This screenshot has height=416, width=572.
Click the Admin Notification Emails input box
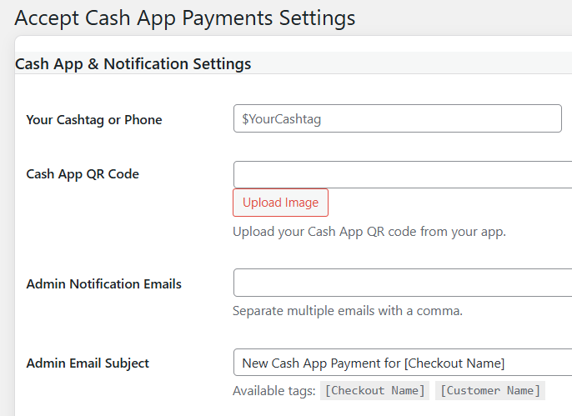pos(403,283)
